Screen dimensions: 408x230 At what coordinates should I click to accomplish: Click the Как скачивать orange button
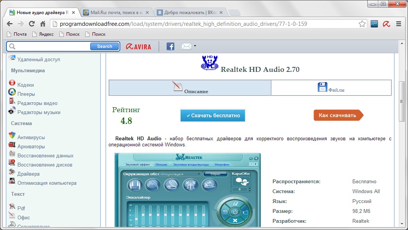click(338, 116)
